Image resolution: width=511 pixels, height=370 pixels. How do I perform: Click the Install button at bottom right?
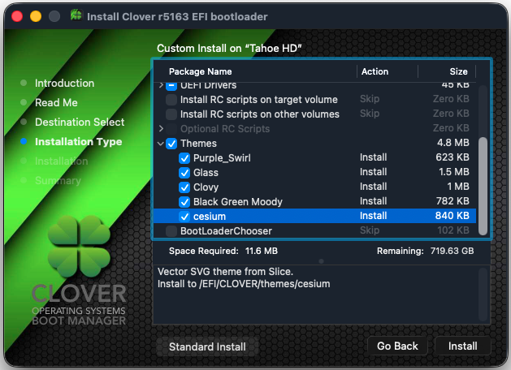click(x=463, y=346)
